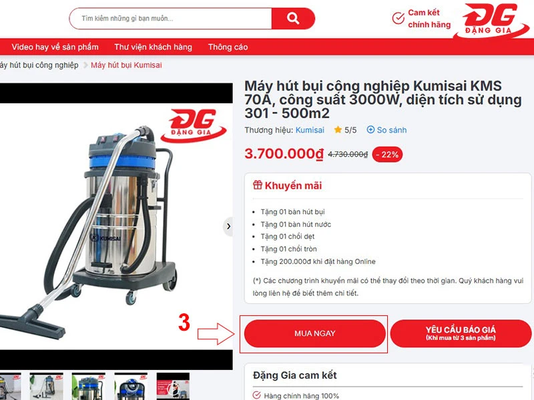534x400 pixels.
Task: Select the last video thumbnail
Action: 173,387
